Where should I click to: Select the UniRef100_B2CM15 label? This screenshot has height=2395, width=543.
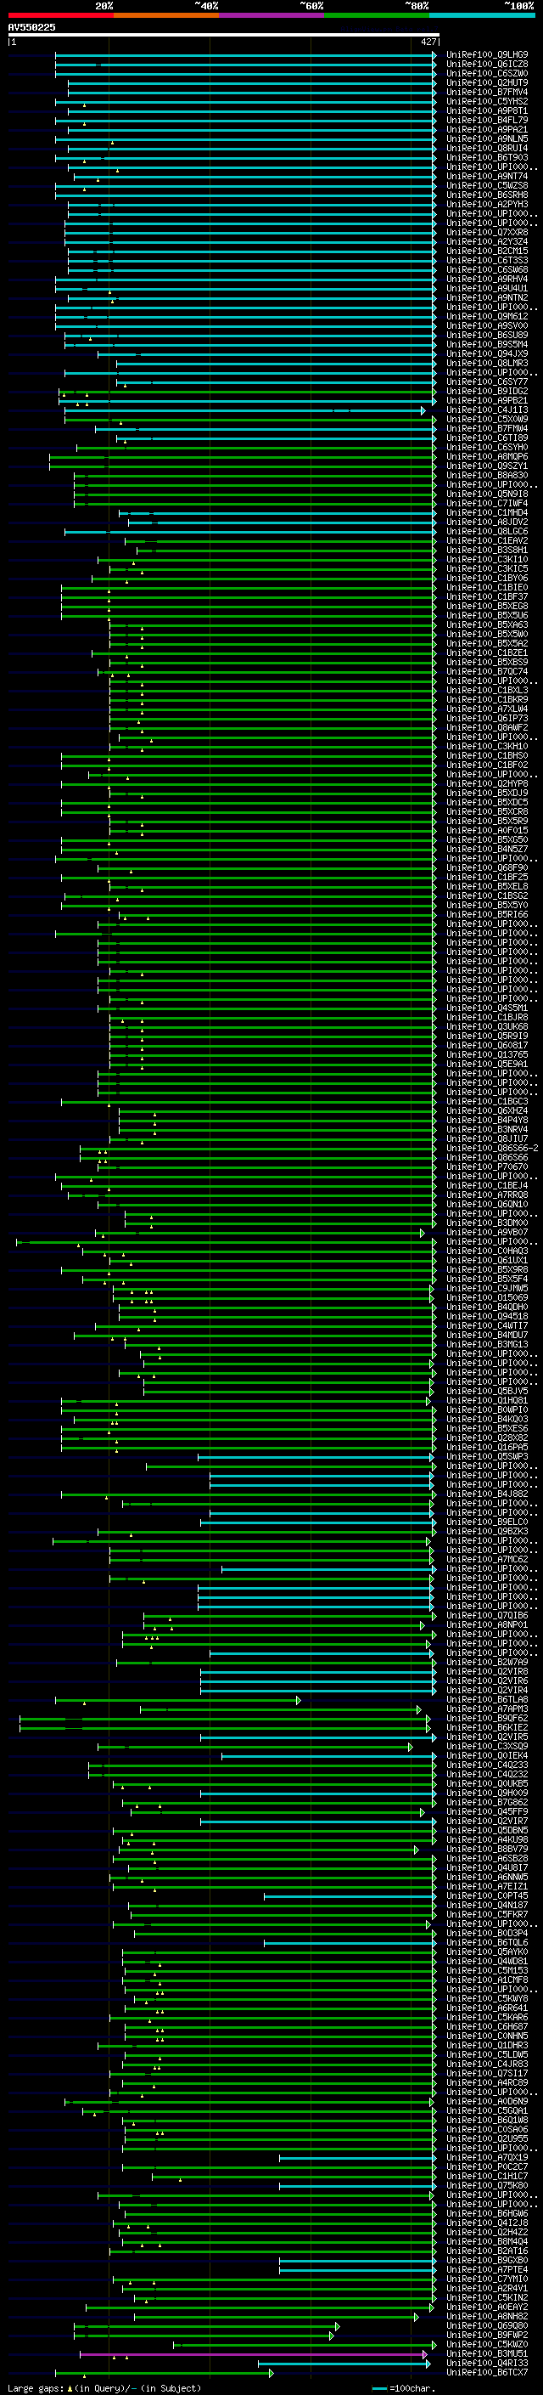(x=487, y=251)
